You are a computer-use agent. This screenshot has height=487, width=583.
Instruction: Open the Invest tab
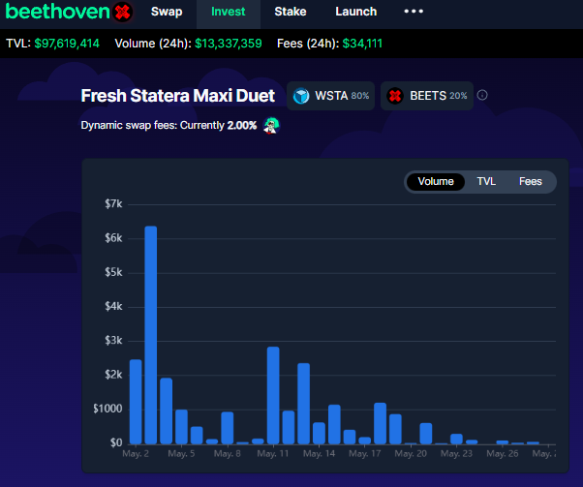[x=229, y=12]
